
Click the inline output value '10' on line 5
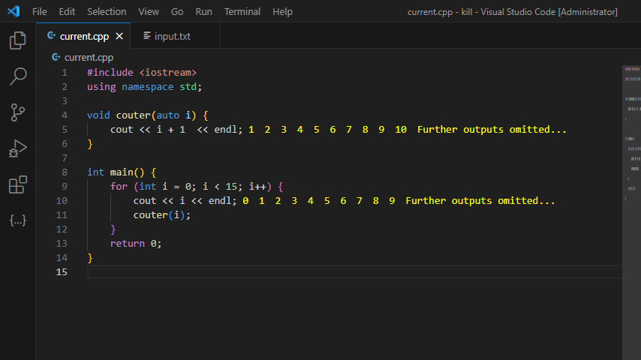click(401, 130)
